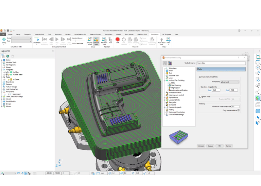Screen dimensions: 261x186
Task: Click the Save icon in title bar
Action: tap(8, 31)
